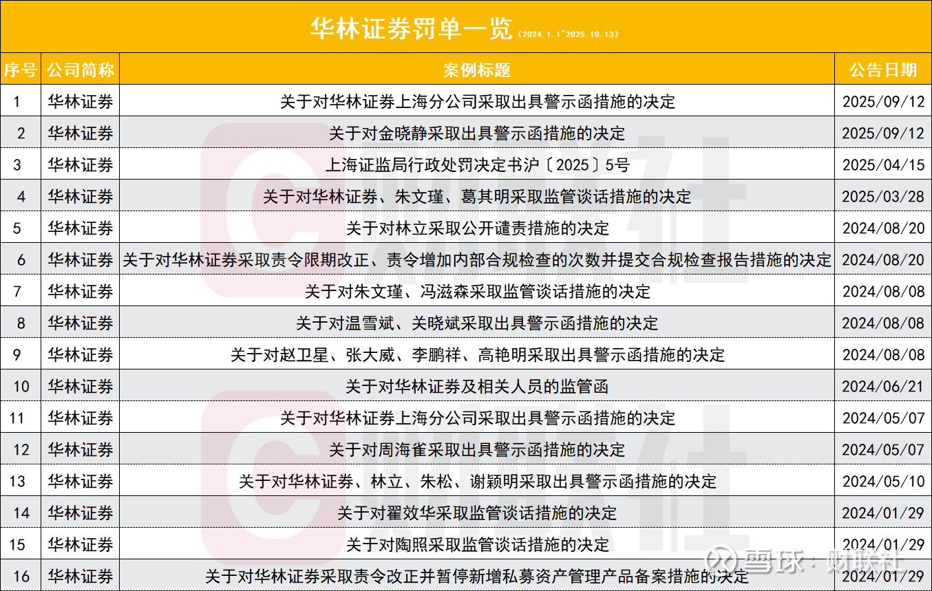Click the 2024/05/07 date in row 11
The height and width of the screenshot is (591, 932).
tap(884, 418)
